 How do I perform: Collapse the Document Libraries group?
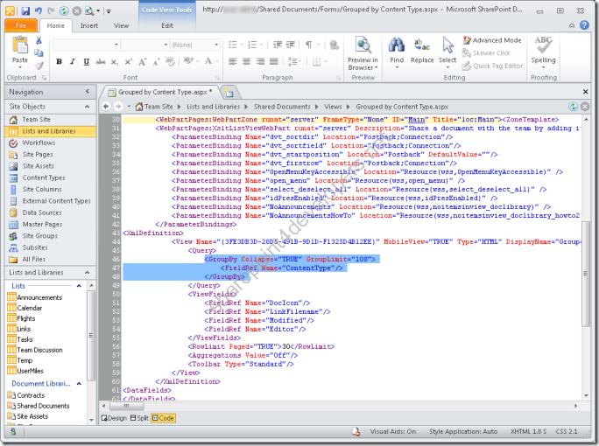79,383
